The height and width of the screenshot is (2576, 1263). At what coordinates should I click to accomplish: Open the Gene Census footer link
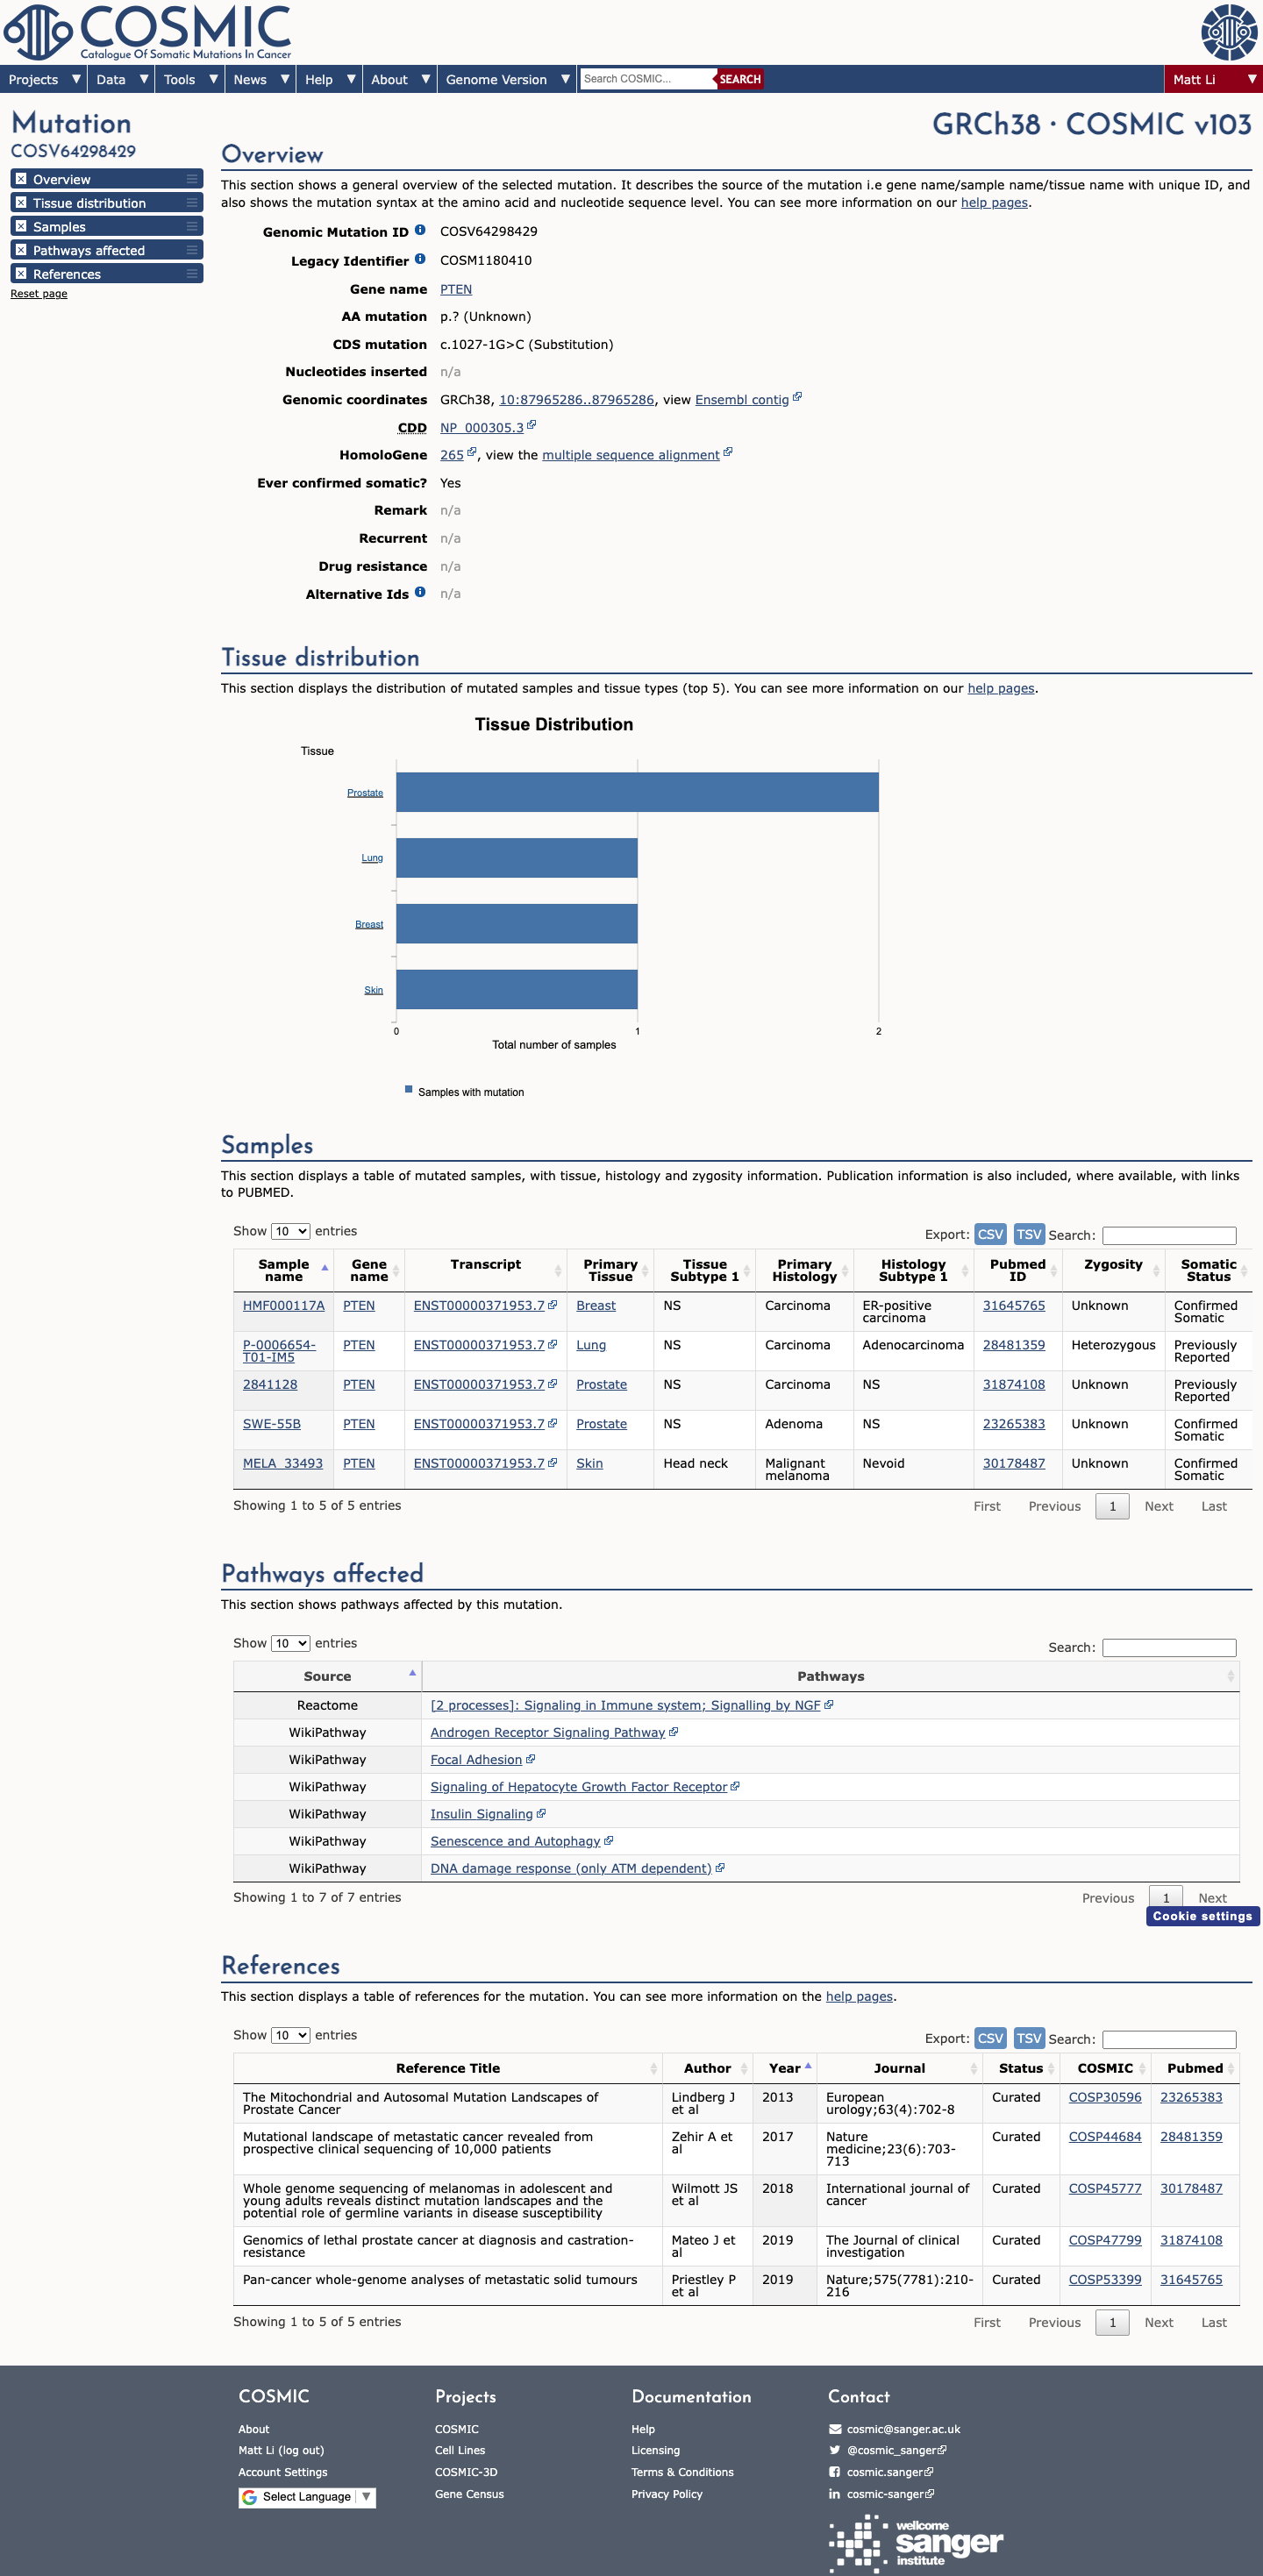[469, 2494]
